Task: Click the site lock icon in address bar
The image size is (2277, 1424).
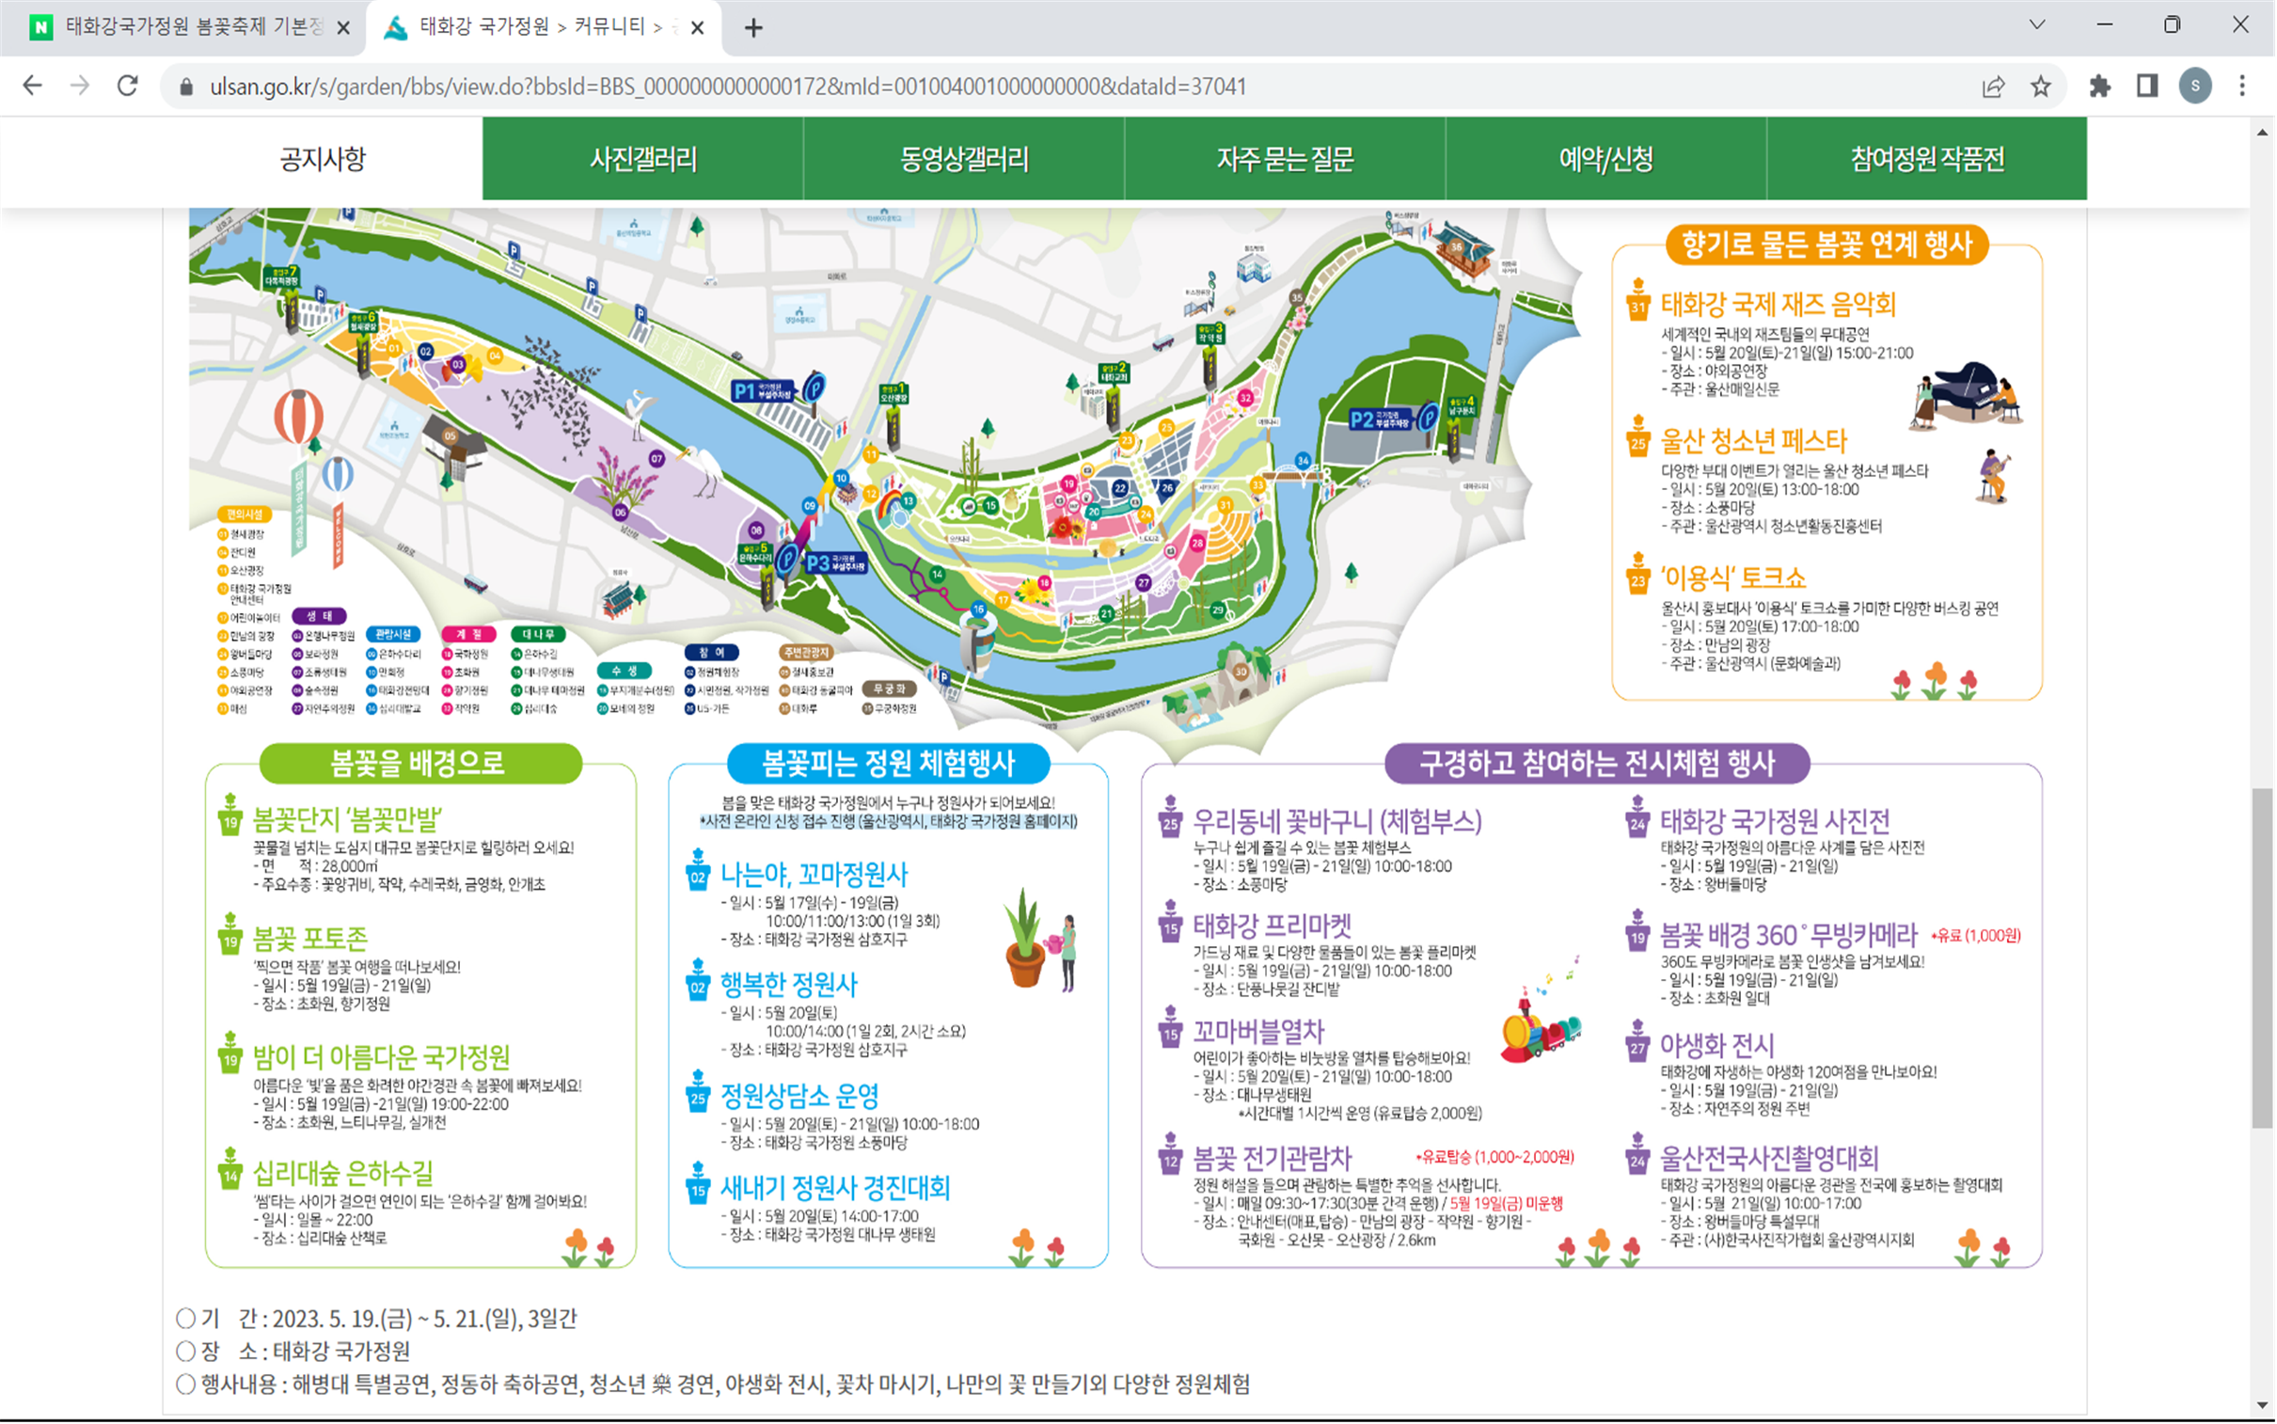Action: (x=186, y=87)
